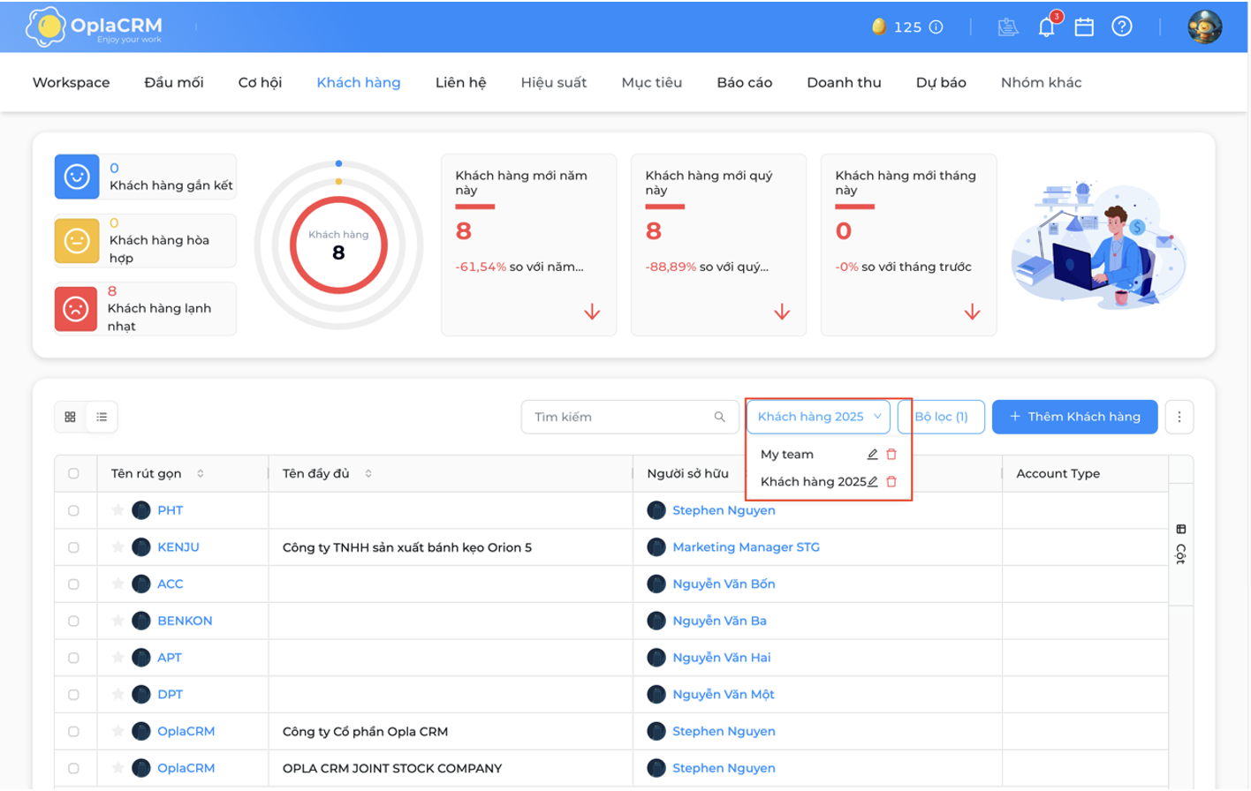Click the Account Type column header
1251x791 pixels.
pos(1058,474)
